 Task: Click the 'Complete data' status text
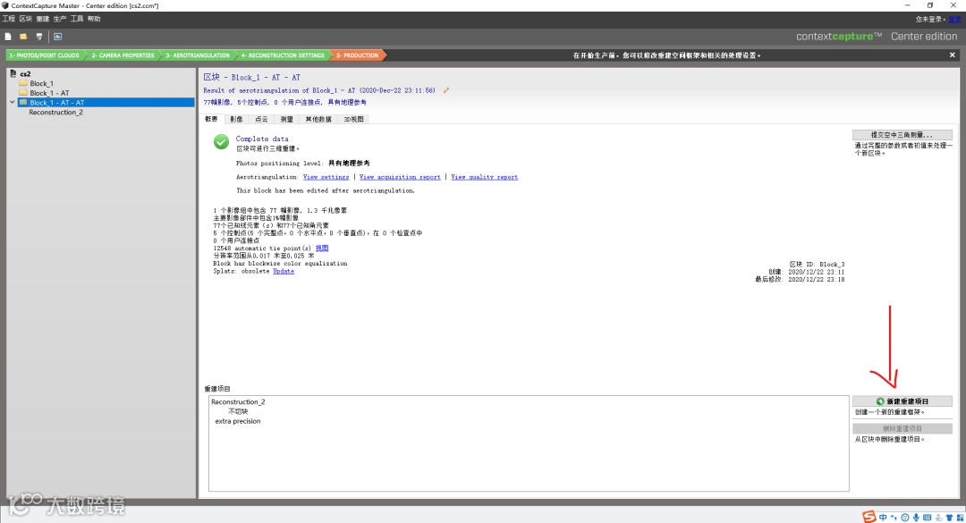(262, 139)
